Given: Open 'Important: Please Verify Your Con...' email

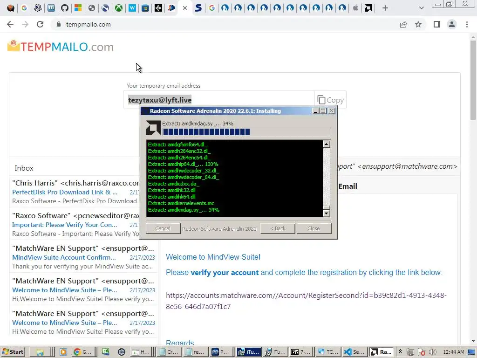Looking at the screenshot, I should (64, 225).
